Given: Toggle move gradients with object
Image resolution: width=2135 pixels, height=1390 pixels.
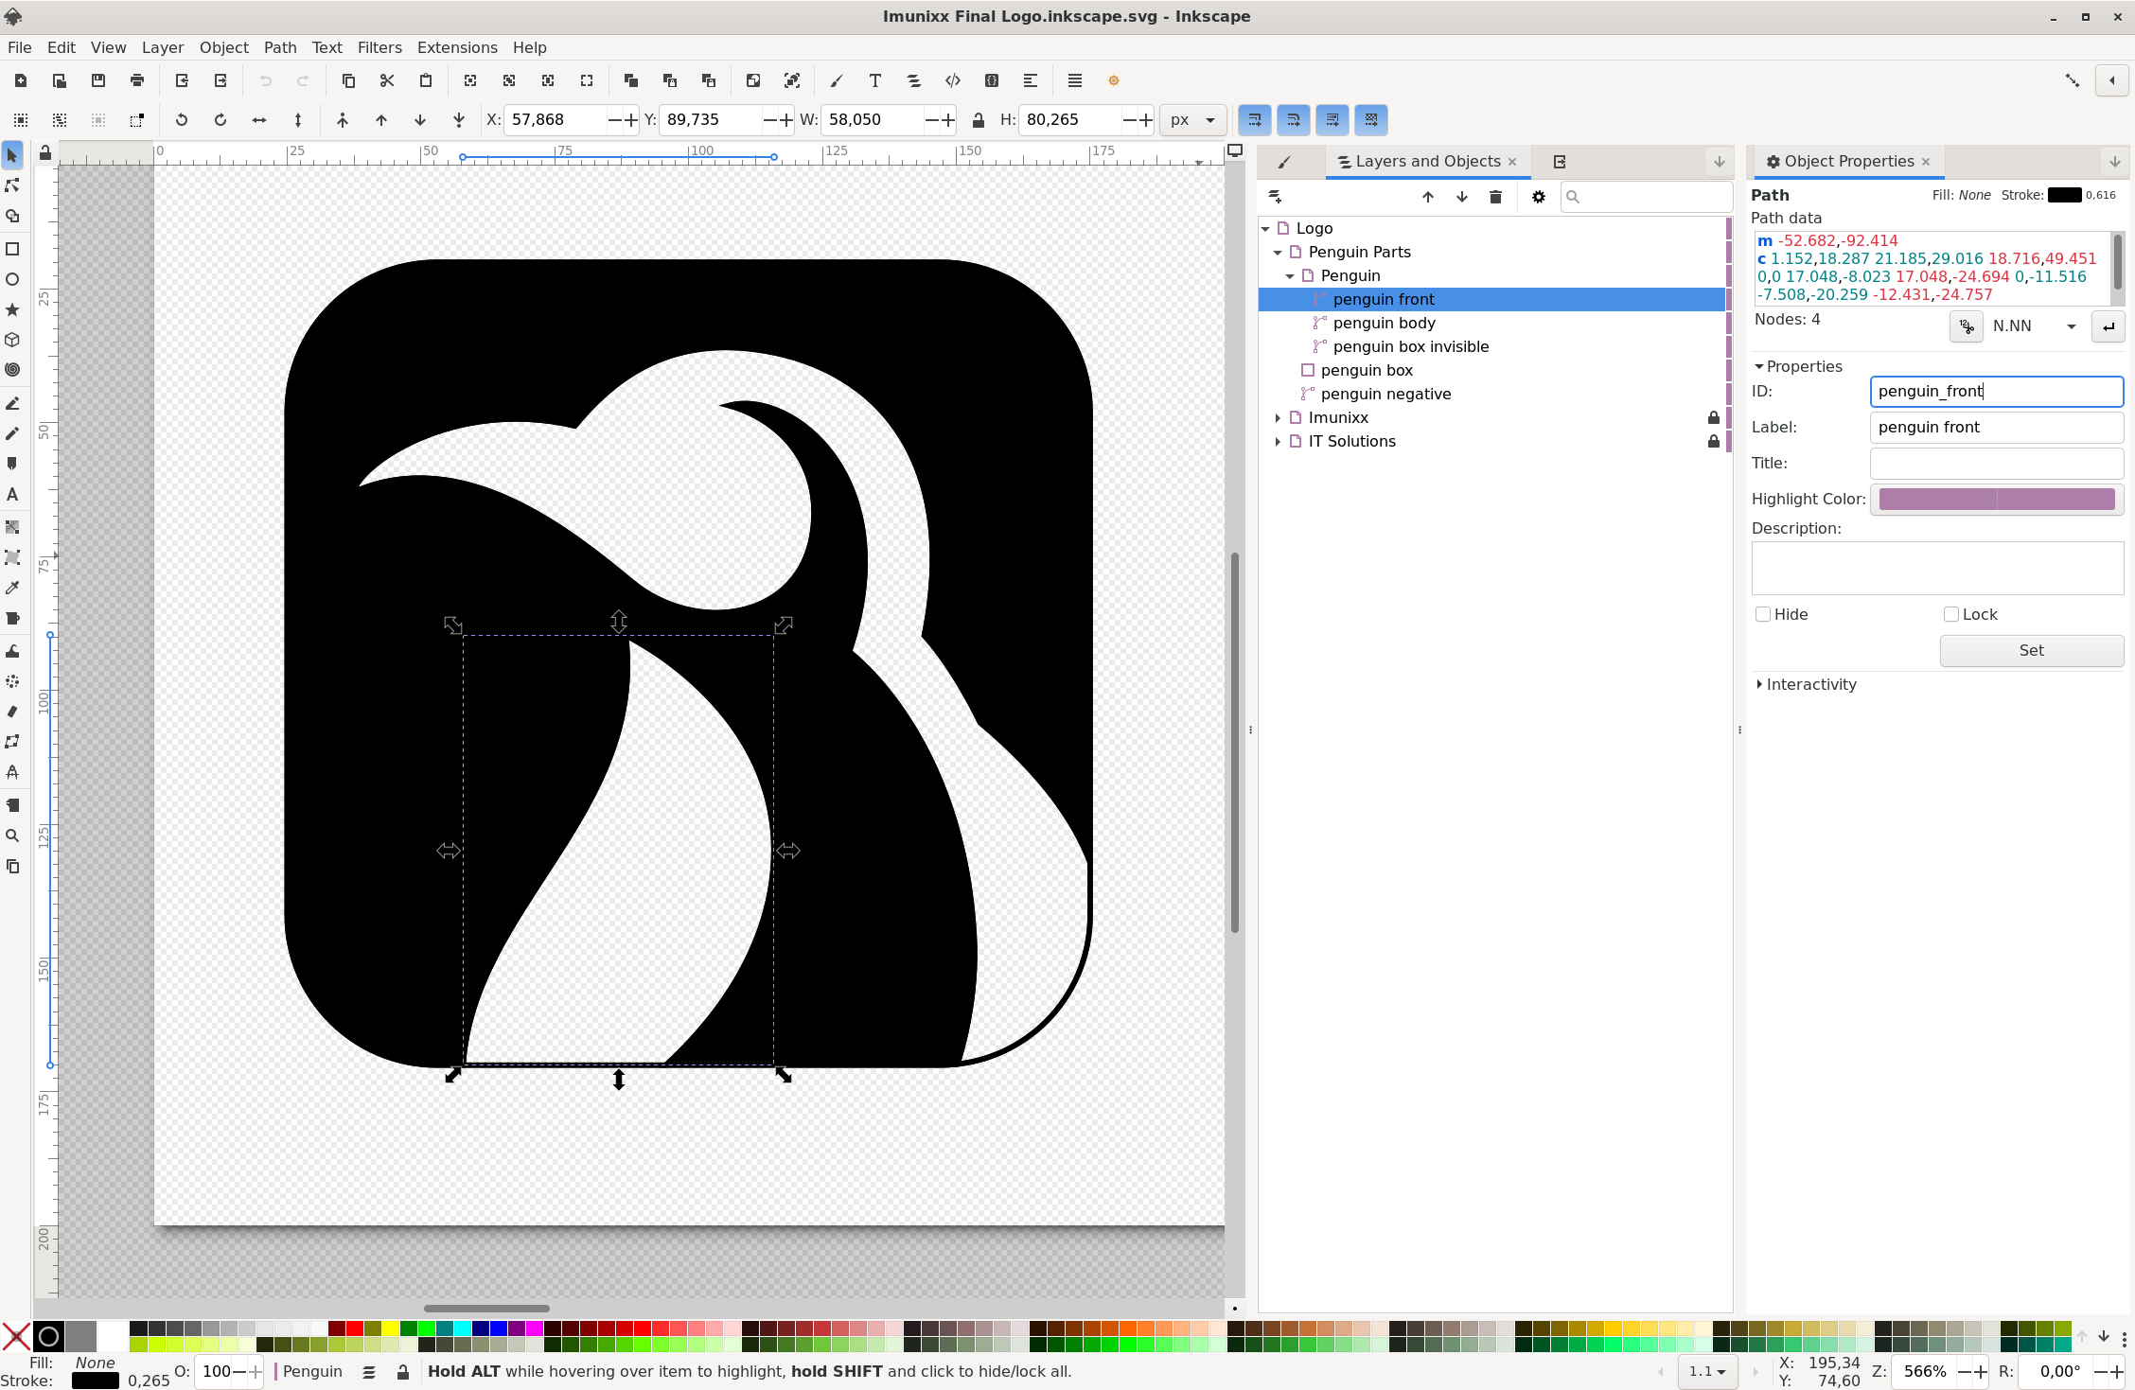Looking at the screenshot, I should click(x=1332, y=120).
